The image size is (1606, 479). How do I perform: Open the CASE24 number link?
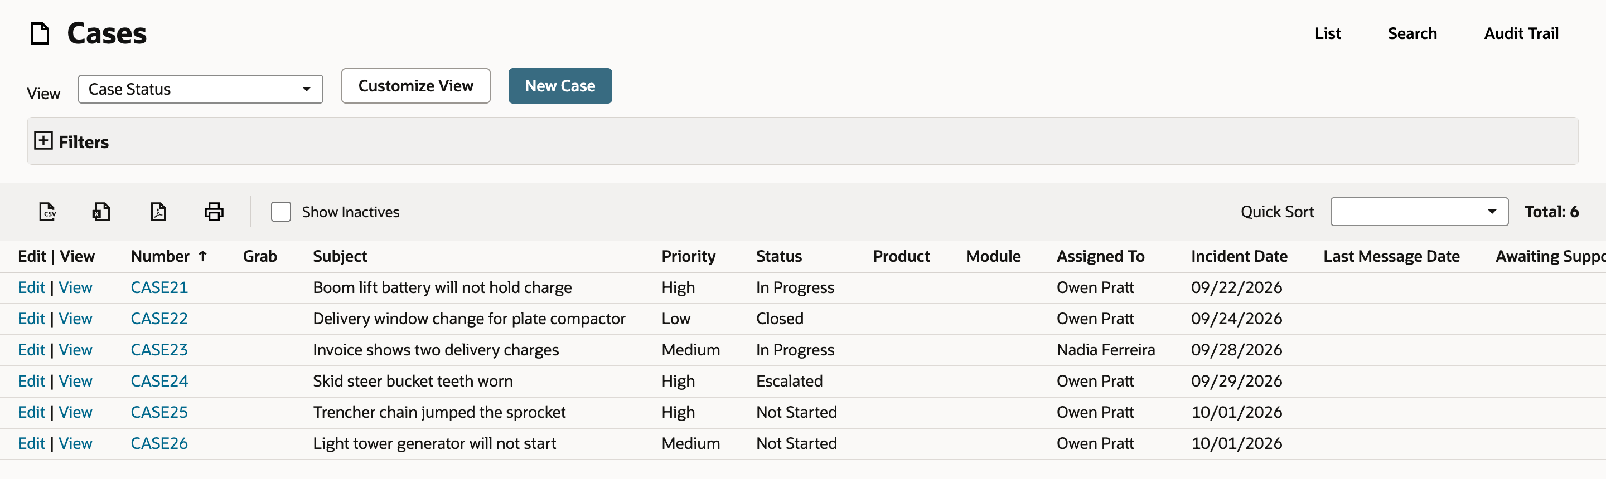tap(159, 380)
